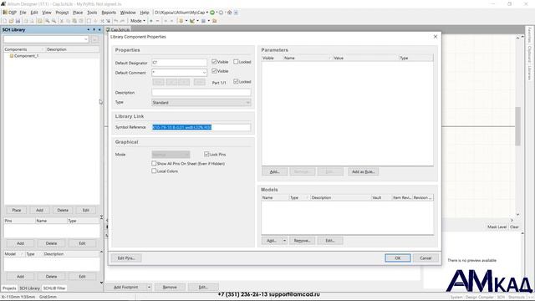Click the plus Add Mode icon
Image resolution: width=535 pixels, height=301 pixels.
click(x=151, y=21)
